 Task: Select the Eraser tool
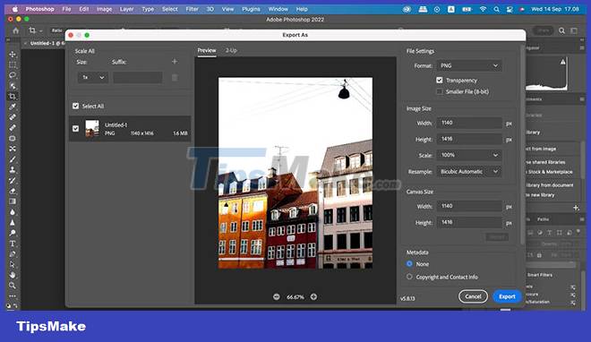(x=13, y=191)
